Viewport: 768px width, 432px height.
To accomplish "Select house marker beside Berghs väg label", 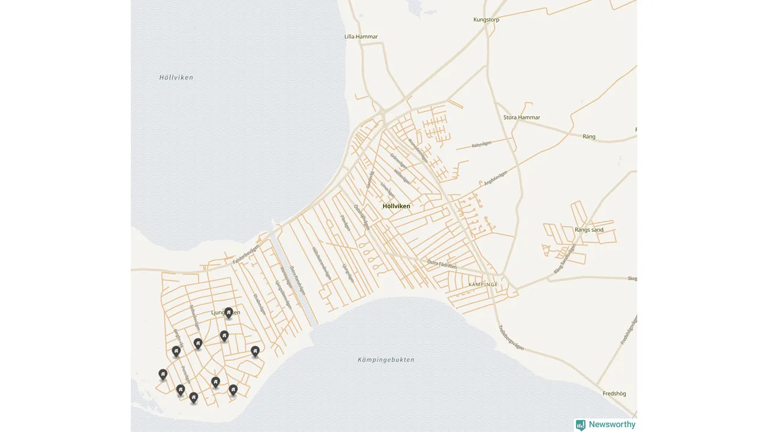I will 176,351.
